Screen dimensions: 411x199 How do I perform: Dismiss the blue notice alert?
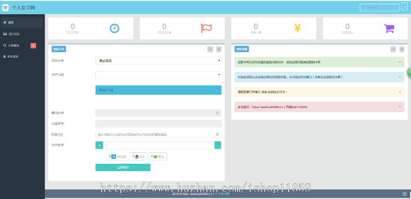(x=400, y=77)
